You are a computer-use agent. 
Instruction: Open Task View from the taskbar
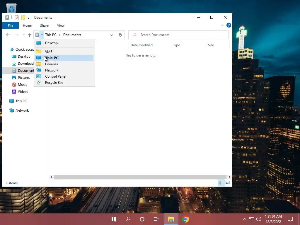coord(156,219)
